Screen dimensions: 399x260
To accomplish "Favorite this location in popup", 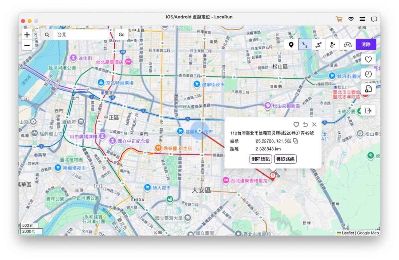I will [296, 124].
